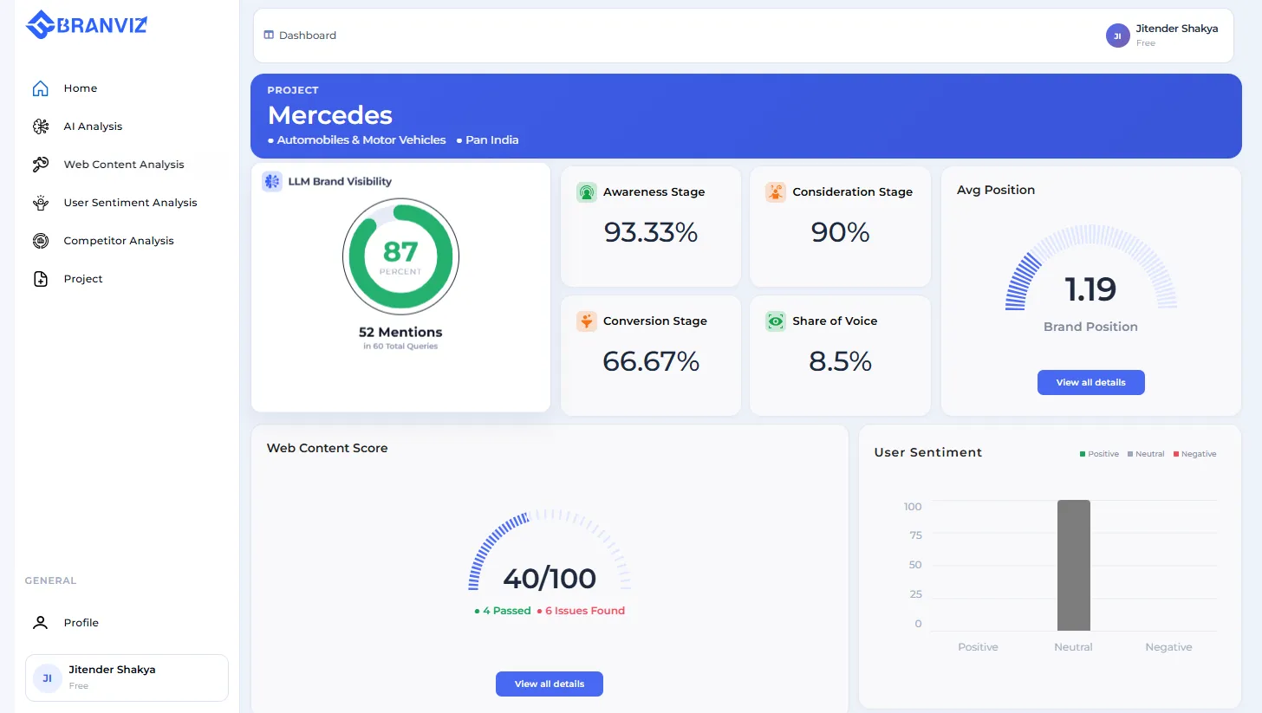Screen dimensions: 1262x713
Task: Click the Consideration Stage orange icon
Action: pos(776,192)
